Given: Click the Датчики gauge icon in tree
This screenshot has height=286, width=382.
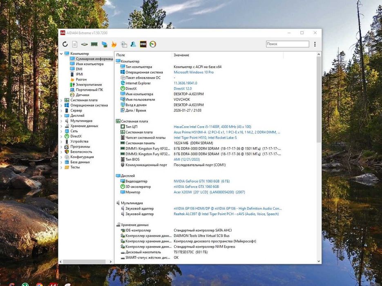Looking at the screenshot, I should click(x=72, y=95).
